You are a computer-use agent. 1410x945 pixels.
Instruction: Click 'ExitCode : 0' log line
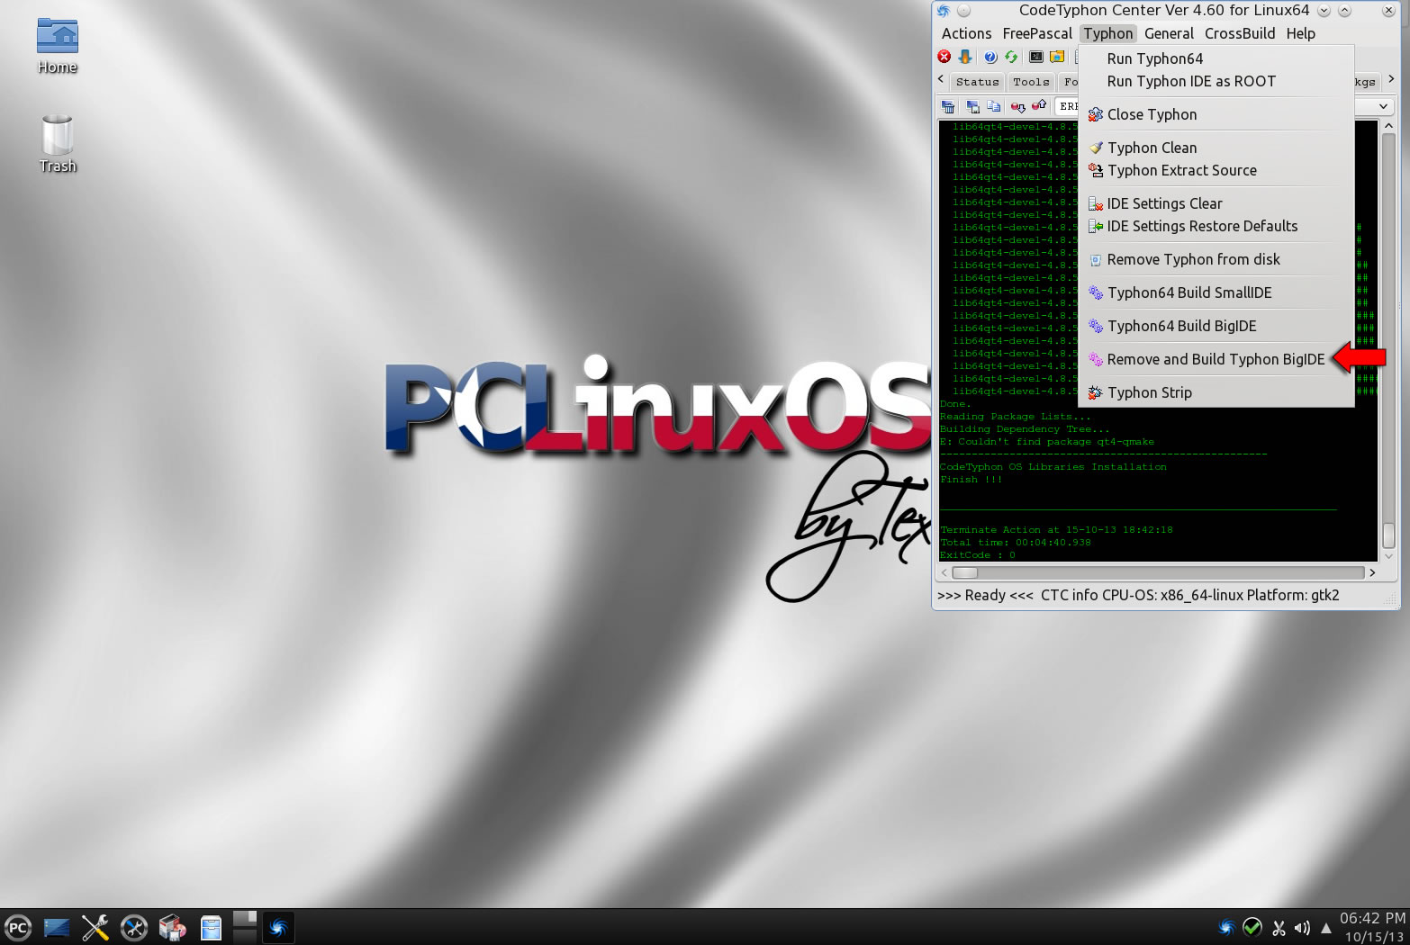click(978, 555)
